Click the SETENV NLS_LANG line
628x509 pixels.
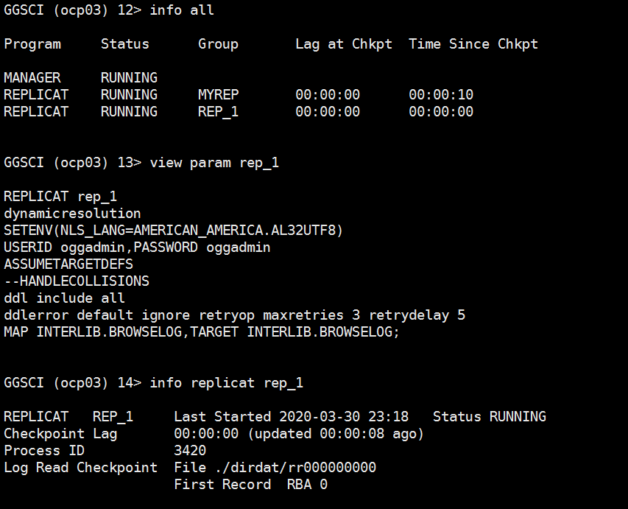(x=173, y=231)
